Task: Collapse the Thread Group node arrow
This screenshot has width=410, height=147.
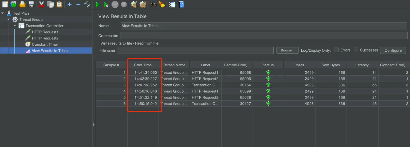Action: tap(9, 19)
